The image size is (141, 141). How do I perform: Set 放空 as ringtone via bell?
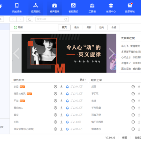tap(67, 87)
